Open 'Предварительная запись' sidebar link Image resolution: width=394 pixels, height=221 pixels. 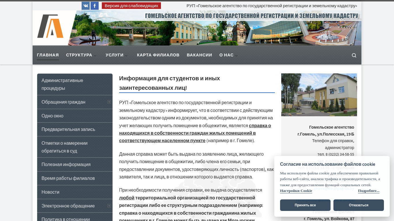75,129
